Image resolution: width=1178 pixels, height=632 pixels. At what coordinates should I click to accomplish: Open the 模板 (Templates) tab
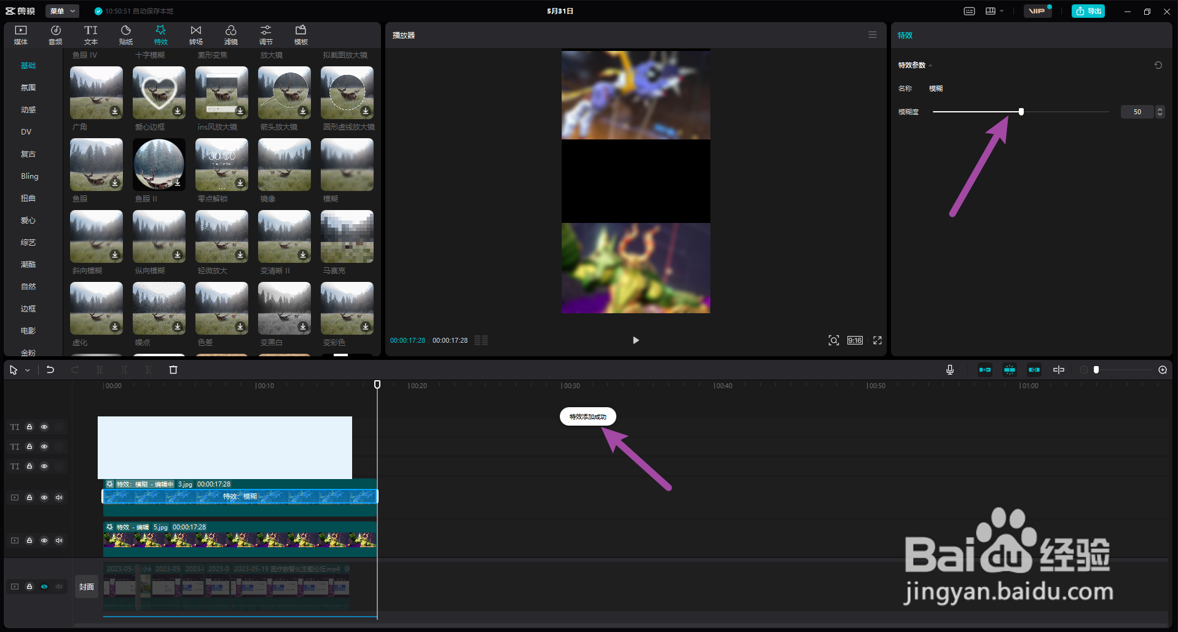pyautogui.click(x=301, y=35)
